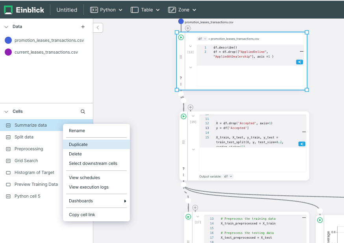Open more options for the df.describe() cell

point(181,84)
